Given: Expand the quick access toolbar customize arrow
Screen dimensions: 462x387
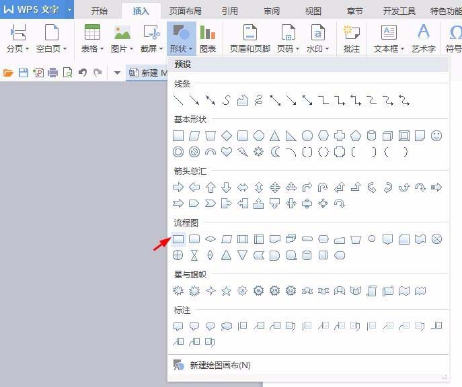Looking at the screenshot, I should (117, 73).
